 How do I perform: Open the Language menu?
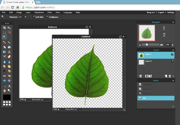pyautogui.click(x=68, y=12)
